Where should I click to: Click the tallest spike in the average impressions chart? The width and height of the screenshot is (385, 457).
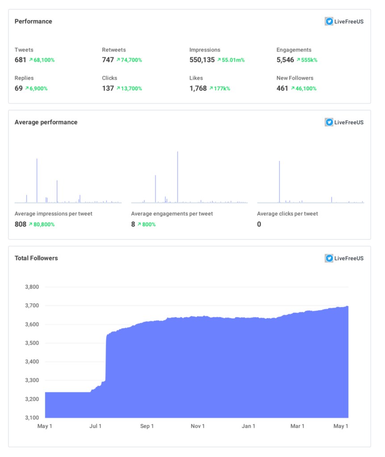click(37, 179)
